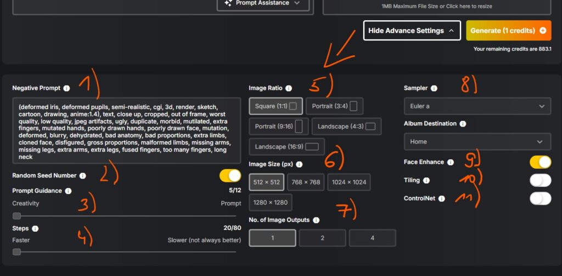Select Landscape (16:9) image ratio

(286, 147)
